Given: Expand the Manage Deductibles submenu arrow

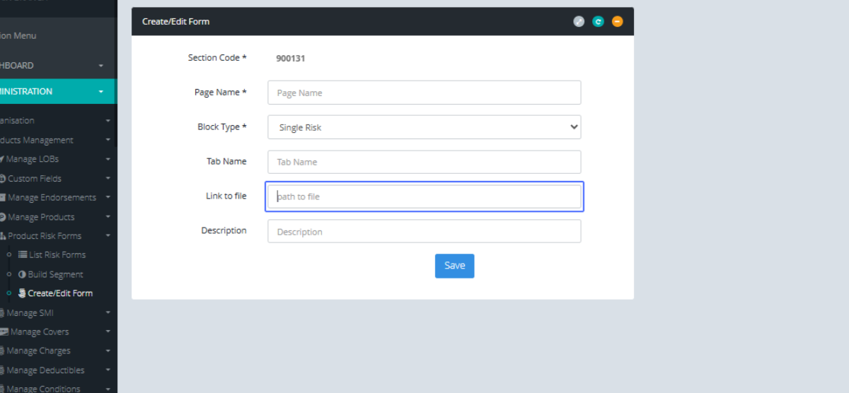Looking at the screenshot, I should pos(108,370).
